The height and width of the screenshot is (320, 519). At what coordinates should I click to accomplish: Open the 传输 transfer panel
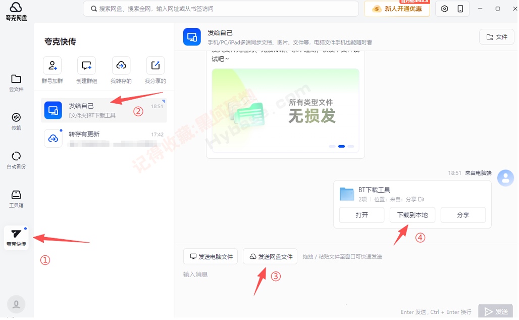click(x=16, y=121)
